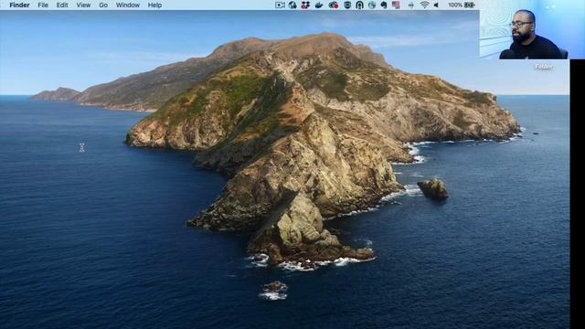Select the Folder item on desktop
Screen dimensions: 585x329
pos(544,67)
